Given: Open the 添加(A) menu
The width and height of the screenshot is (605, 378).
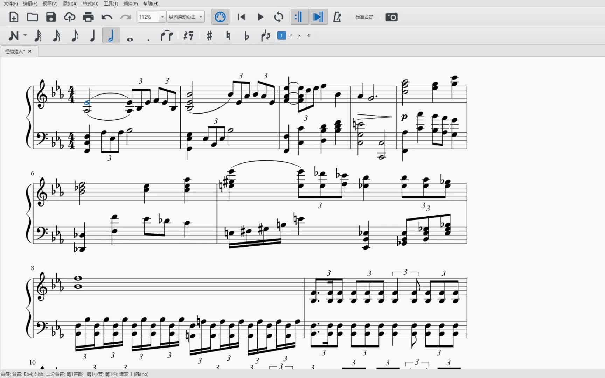Looking at the screenshot, I should pos(70,3).
